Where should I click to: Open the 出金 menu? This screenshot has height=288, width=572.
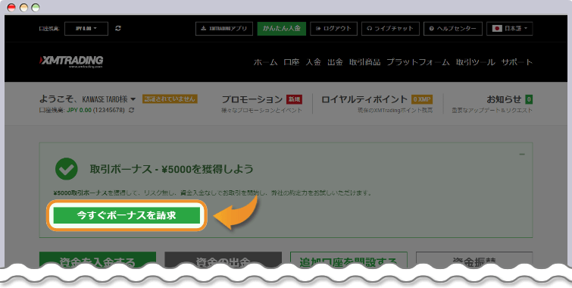(335, 62)
